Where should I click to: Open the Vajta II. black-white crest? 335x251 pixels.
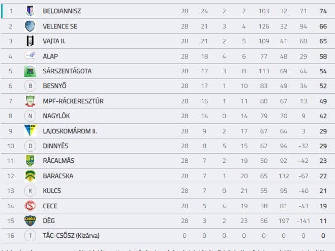pos(30,41)
